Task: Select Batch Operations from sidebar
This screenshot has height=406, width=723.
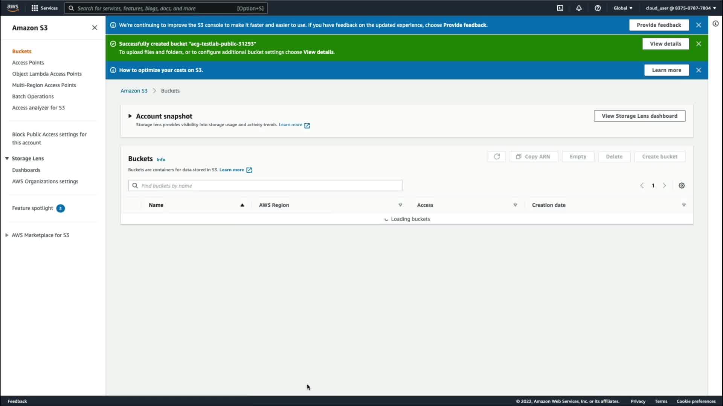Action: tap(33, 96)
